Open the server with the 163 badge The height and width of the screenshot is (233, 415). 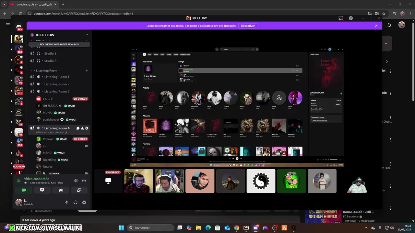pos(19,50)
